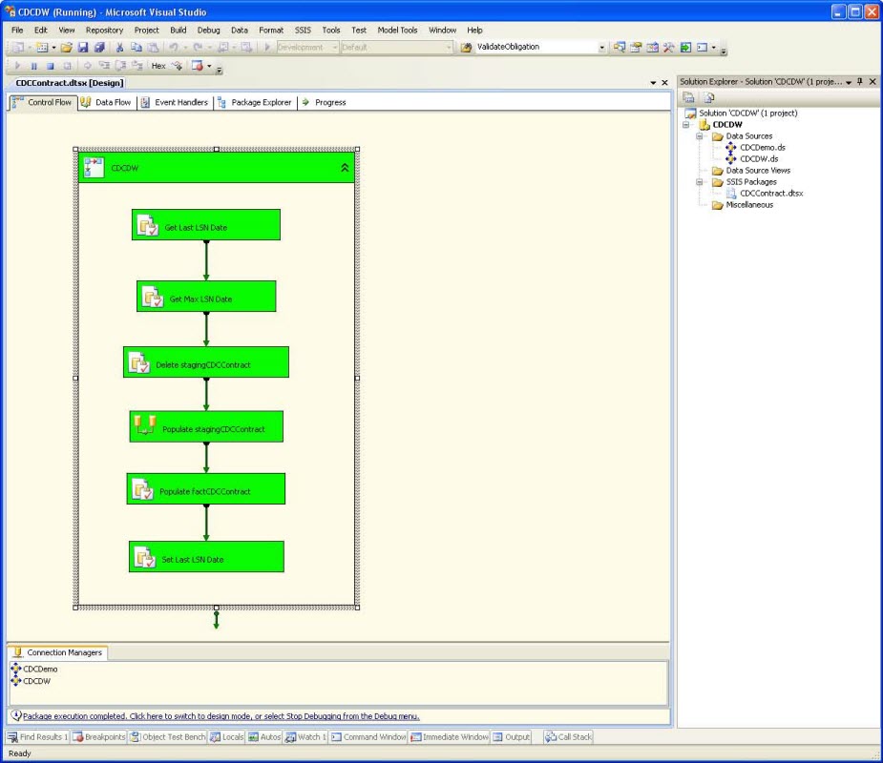This screenshot has height=763, width=883.
Task: Open the Breakpoints panel tab
Action: [99, 737]
